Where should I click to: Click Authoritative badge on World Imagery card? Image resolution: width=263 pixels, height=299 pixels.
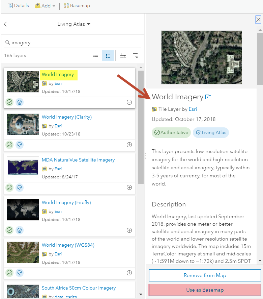click(9, 102)
